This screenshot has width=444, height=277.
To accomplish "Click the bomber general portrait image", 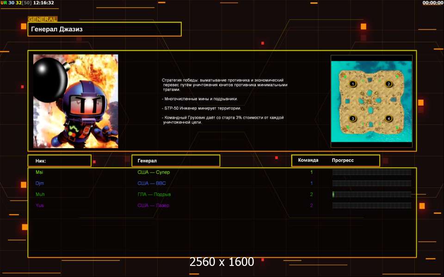I will [x=75, y=101].
